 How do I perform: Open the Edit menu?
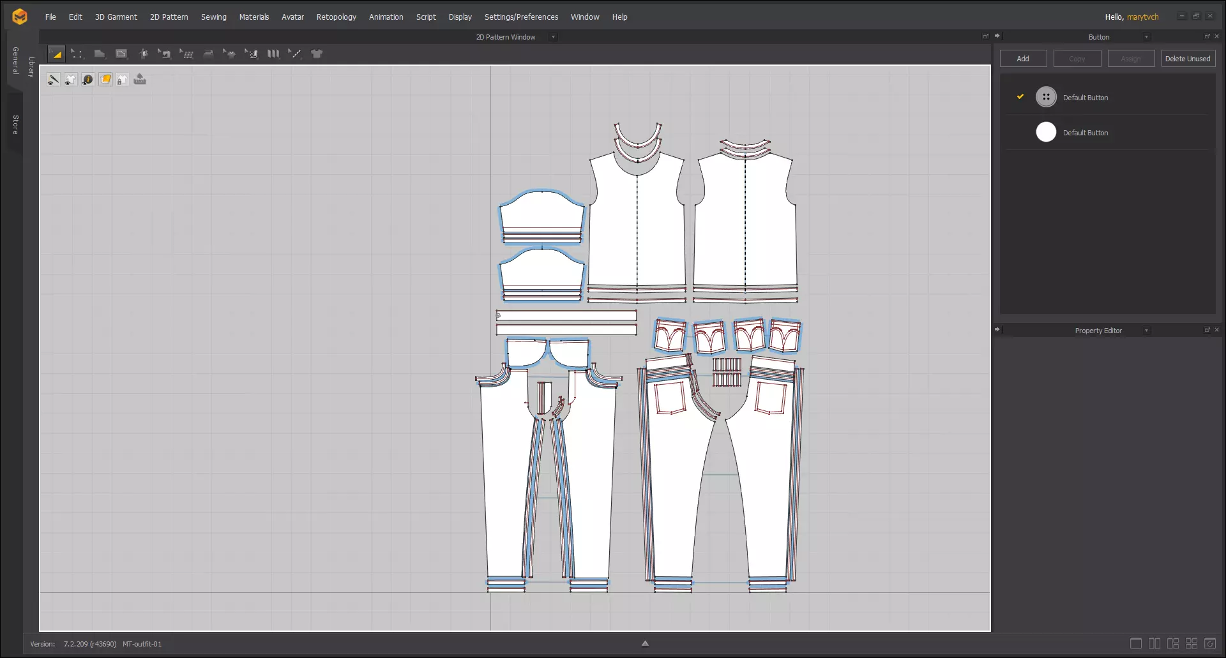(x=75, y=17)
